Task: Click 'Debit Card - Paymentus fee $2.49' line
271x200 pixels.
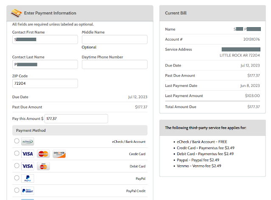Action: [205, 154]
